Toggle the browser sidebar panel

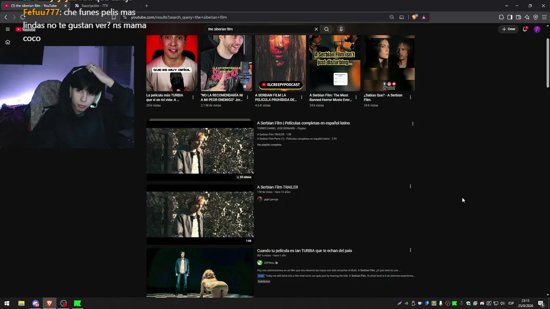[x=510, y=17]
